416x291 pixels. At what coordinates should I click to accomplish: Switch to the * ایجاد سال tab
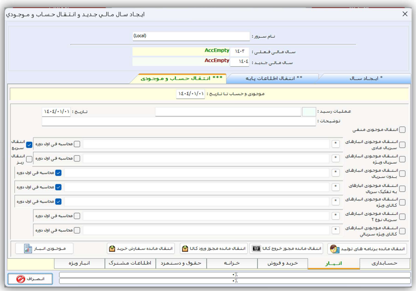[x=365, y=78]
